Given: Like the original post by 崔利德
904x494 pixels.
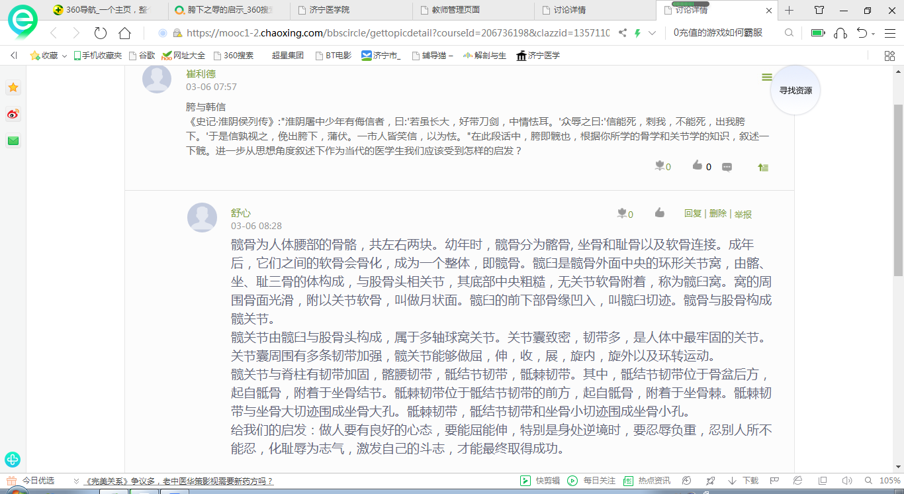Looking at the screenshot, I should pyautogui.click(x=698, y=166).
